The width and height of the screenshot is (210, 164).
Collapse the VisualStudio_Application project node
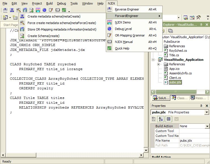(153, 60)
